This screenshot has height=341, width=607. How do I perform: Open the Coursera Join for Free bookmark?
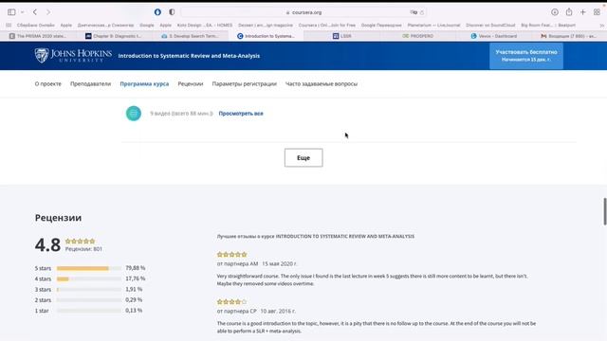[326, 26]
